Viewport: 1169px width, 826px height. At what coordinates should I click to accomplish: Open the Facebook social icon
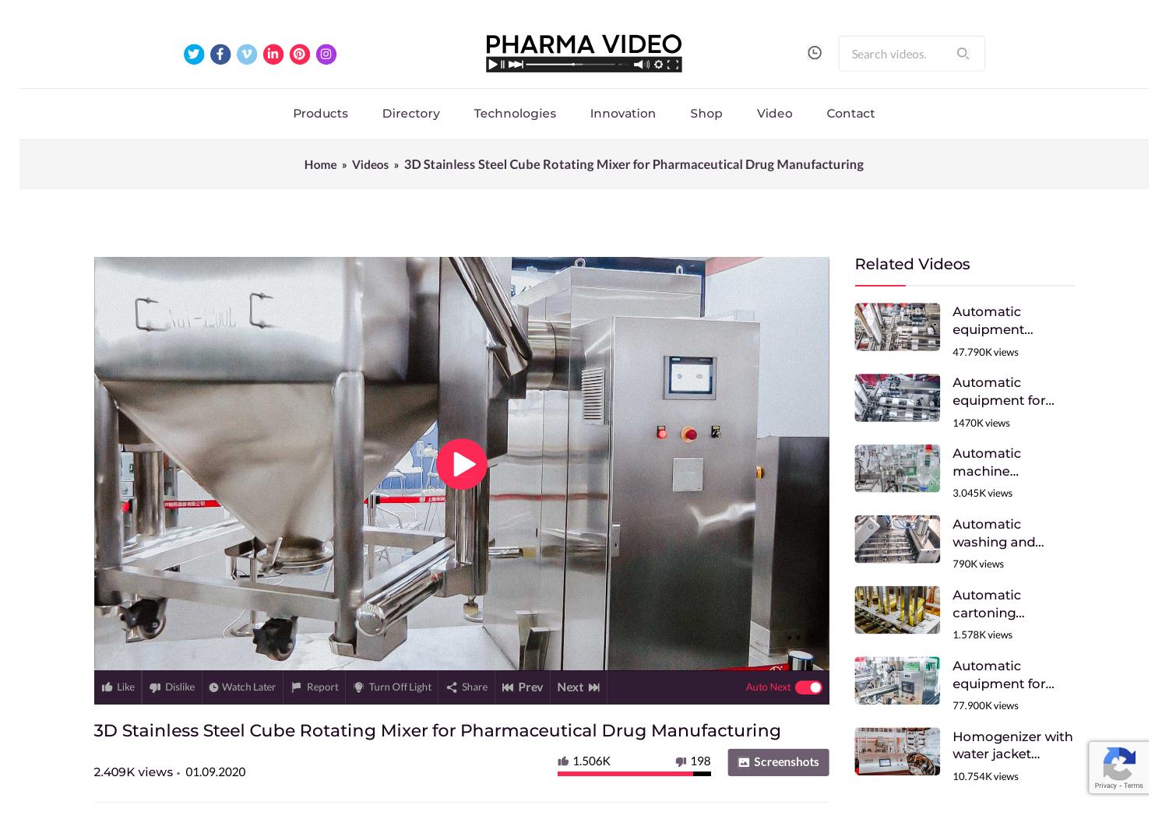pyautogui.click(x=220, y=54)
